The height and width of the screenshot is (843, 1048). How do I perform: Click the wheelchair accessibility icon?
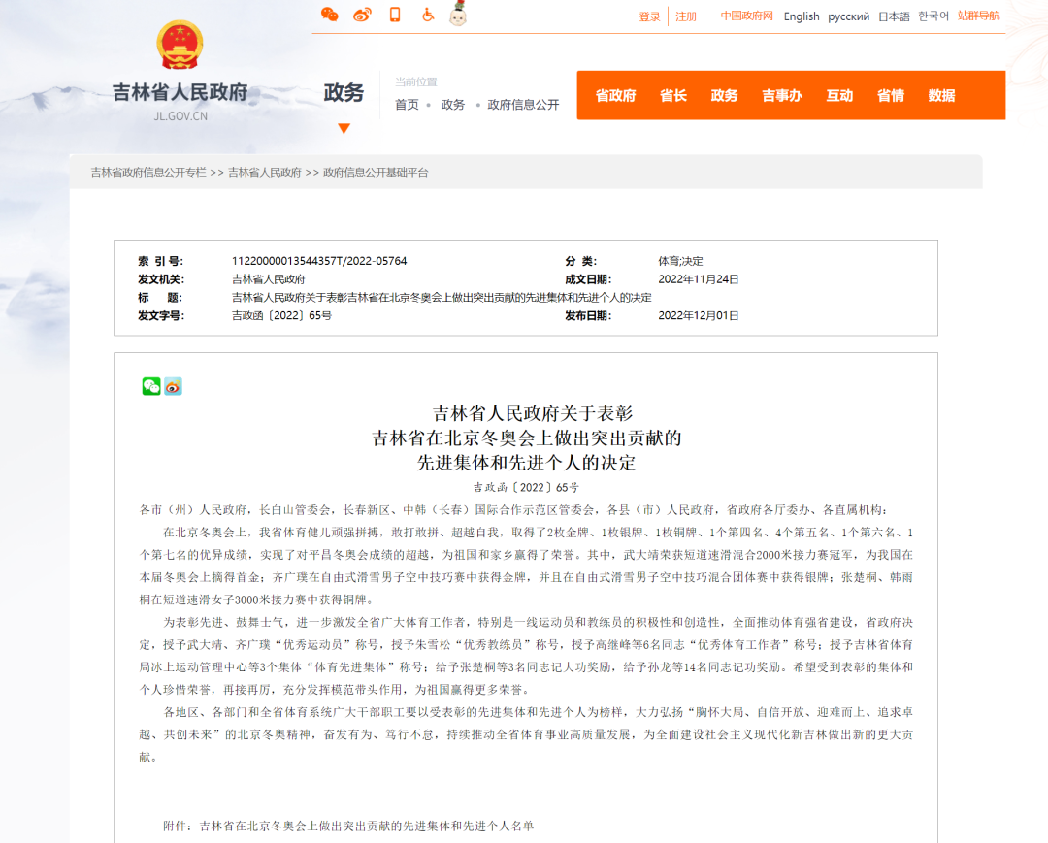click(427, 15)
